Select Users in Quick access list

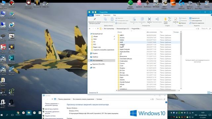[x=95, y=39]
